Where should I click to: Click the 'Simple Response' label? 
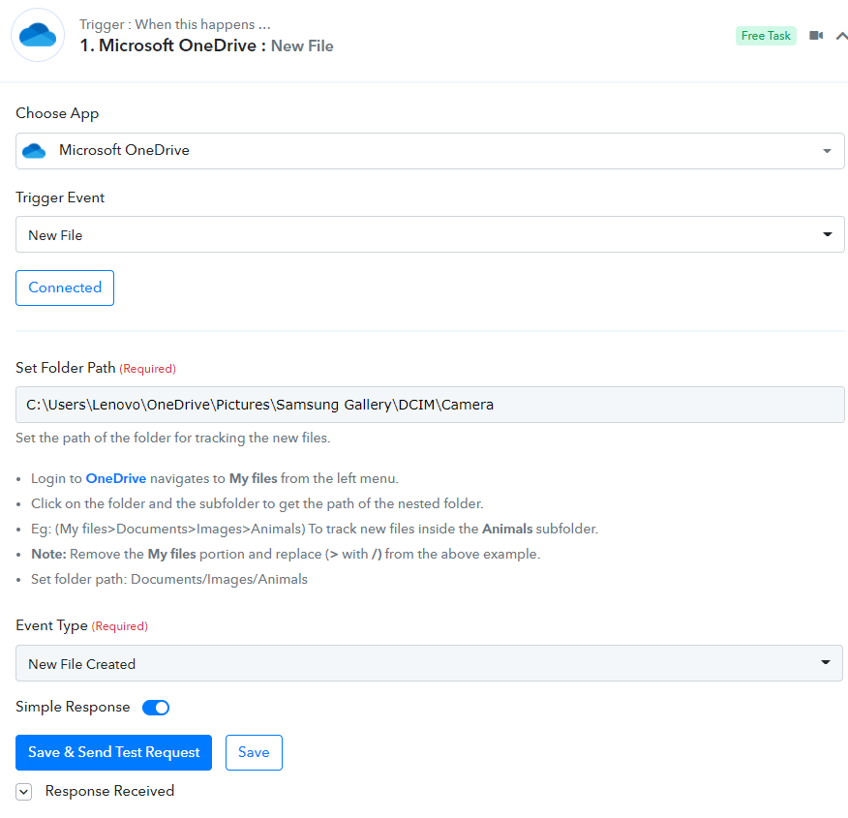pos(73,707)
